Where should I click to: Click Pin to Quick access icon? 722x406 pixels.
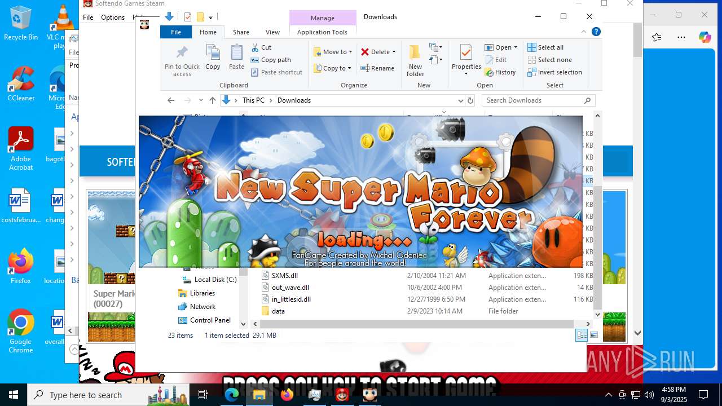pos(182,61)
